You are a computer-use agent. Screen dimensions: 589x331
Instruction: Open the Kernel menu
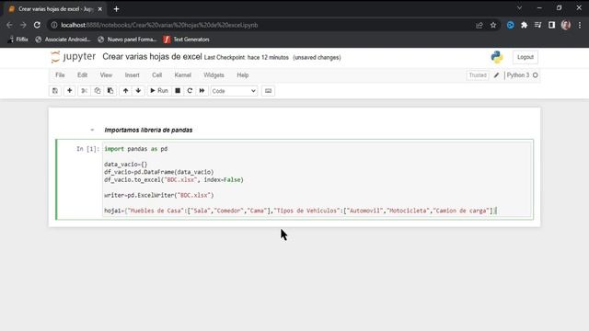click(x=183, y=75)
